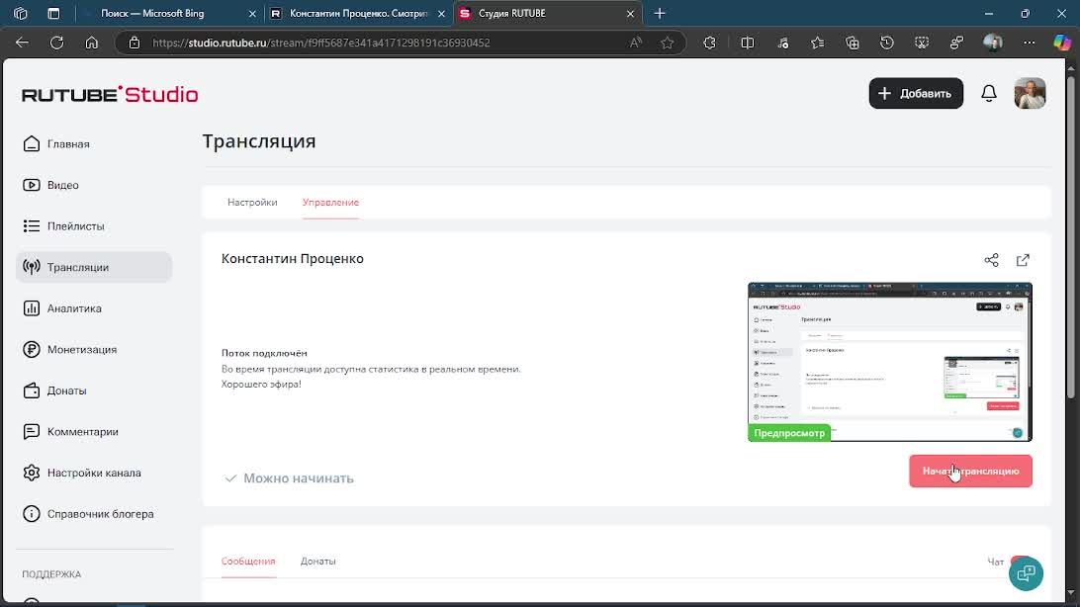Click the stream preview thumbnail
This screenshot has width=1080, height=607.
pyautogui.click(x=890, y=362)
